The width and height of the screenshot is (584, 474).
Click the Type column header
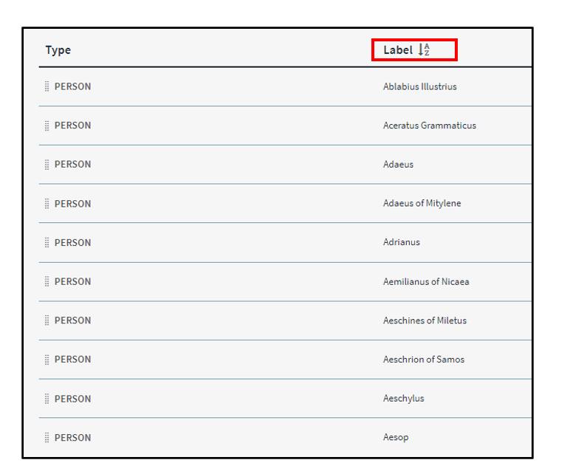(x=58, y=50)
